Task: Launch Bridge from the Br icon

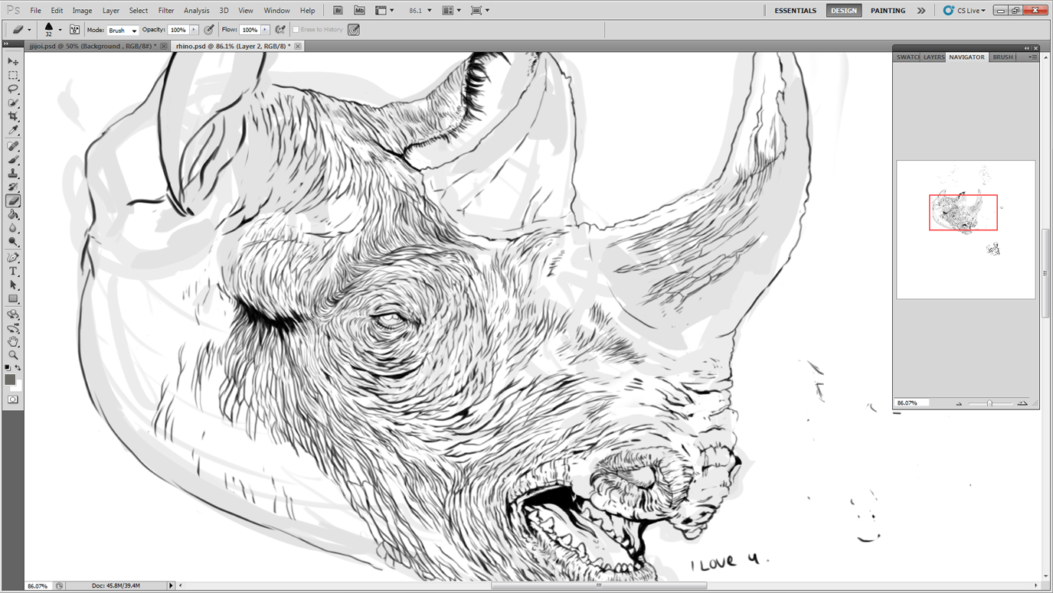Action: [x=338, y=11]
